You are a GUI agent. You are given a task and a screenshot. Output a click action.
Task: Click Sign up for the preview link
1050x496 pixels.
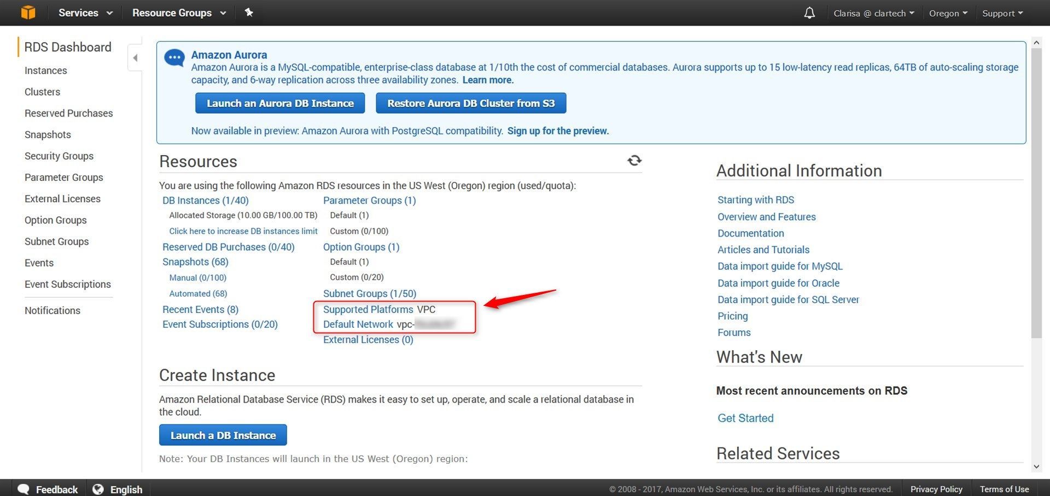[x=558, y=131]
